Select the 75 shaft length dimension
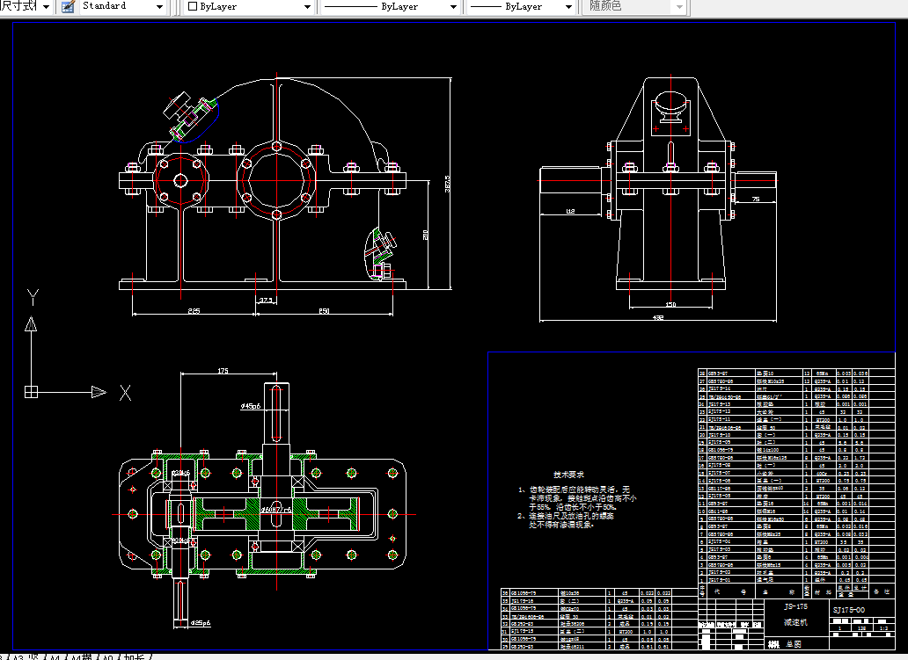Screen dimensions: 908x660 click(x=756, y=199)
